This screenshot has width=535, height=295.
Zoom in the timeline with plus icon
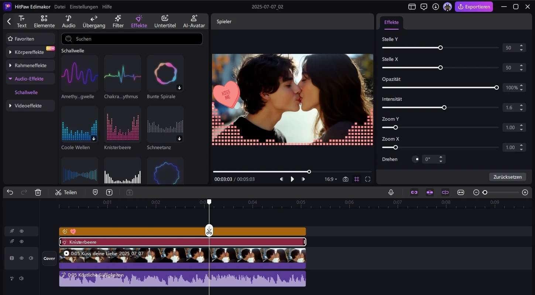coord(525,192)
